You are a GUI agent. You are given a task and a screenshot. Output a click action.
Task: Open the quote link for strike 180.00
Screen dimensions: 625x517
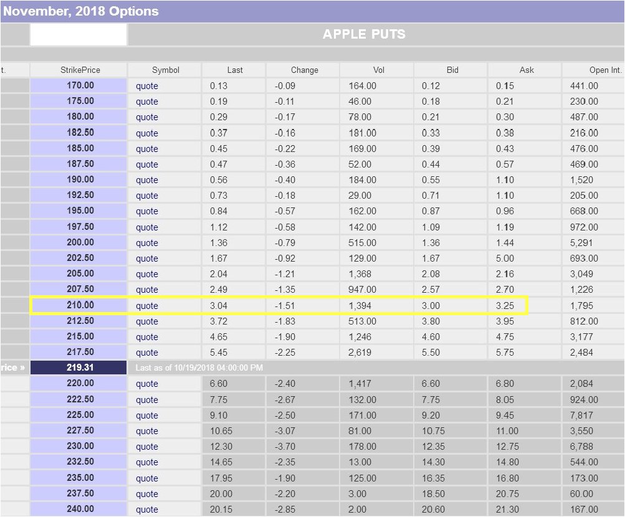click(146, 117)
